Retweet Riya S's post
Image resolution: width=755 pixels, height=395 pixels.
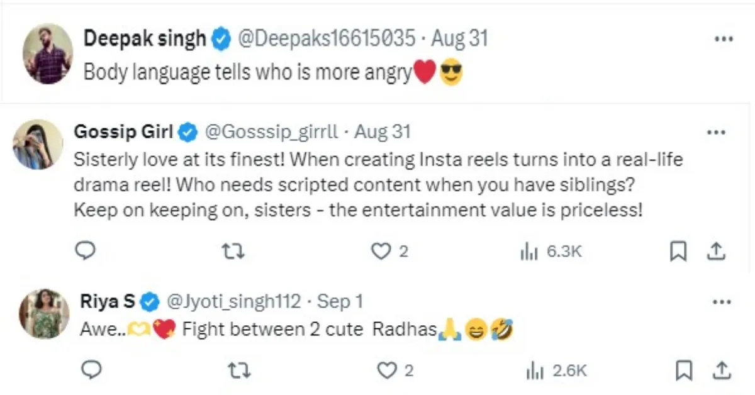[237, 371]
